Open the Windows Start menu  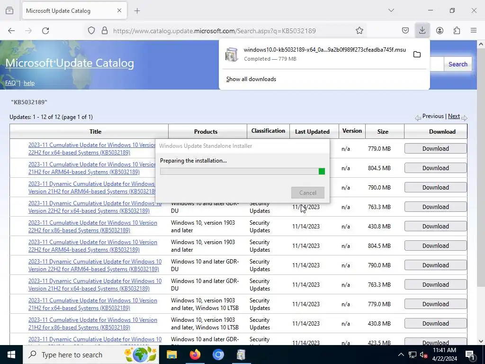[x=11, y=355]
